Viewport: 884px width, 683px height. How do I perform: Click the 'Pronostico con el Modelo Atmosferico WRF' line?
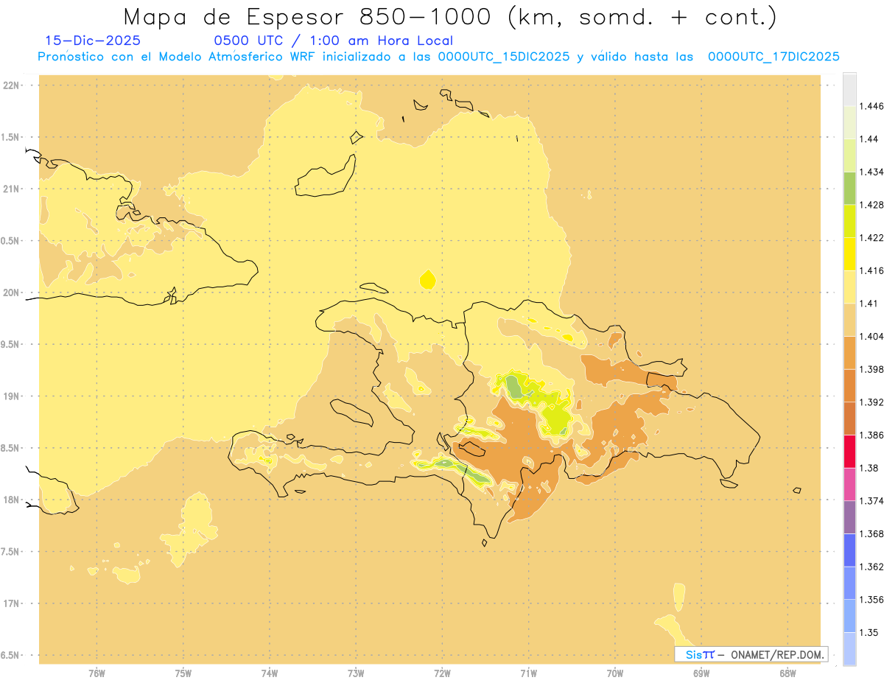[x=438, y=57]
